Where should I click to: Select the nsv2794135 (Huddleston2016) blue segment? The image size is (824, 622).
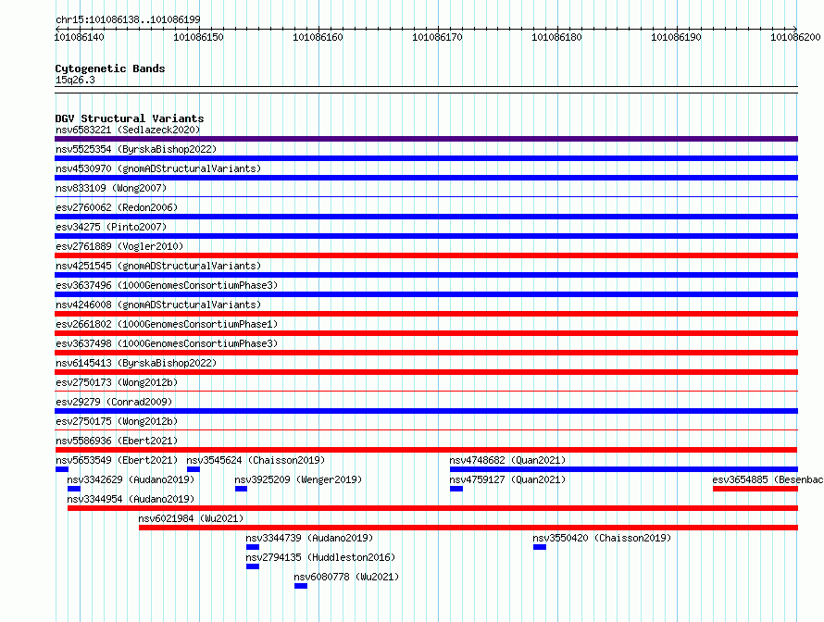click(253, 566)
